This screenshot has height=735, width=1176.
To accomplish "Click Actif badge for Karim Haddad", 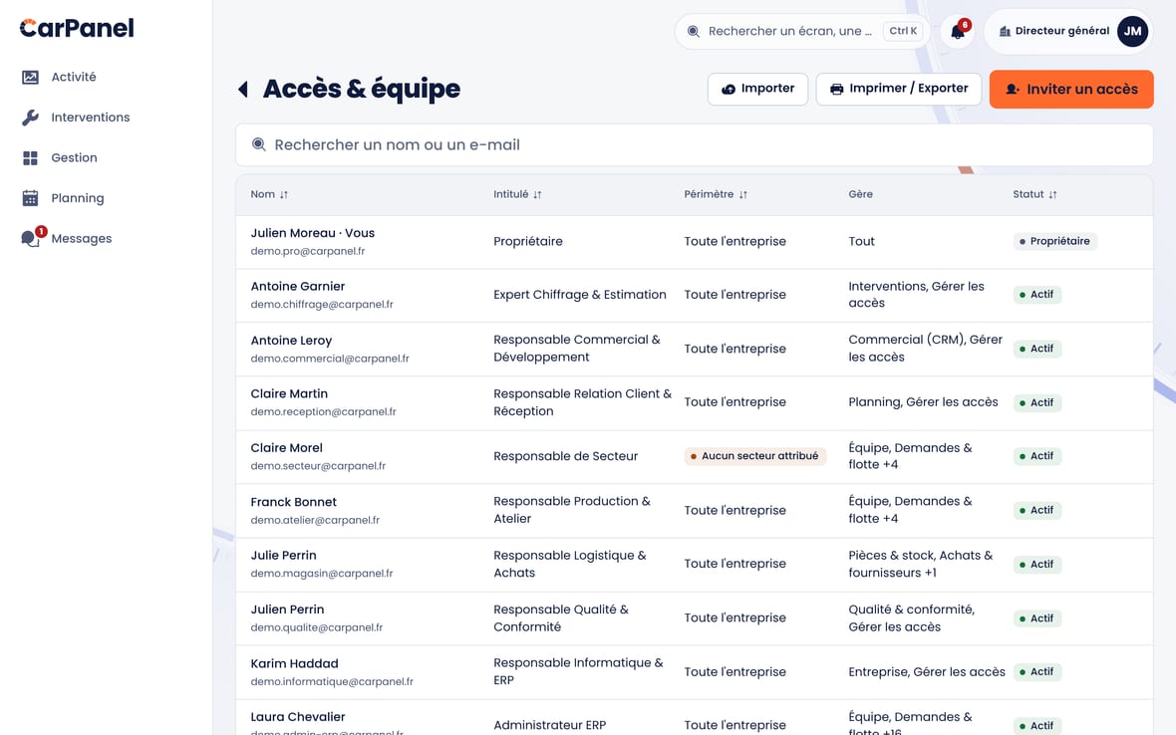I will (x=1036, y=672).
